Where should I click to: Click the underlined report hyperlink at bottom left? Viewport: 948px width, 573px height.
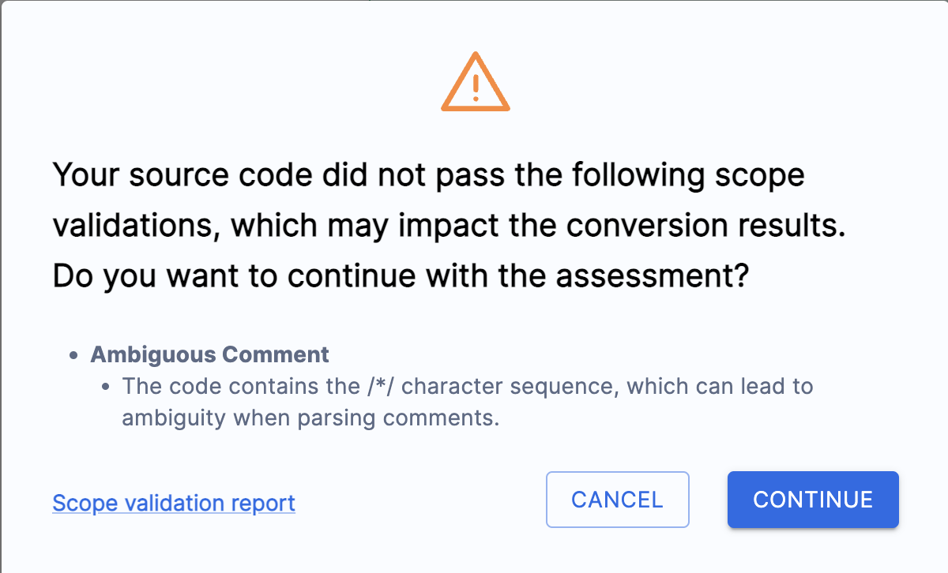click(x=173, y=504)
